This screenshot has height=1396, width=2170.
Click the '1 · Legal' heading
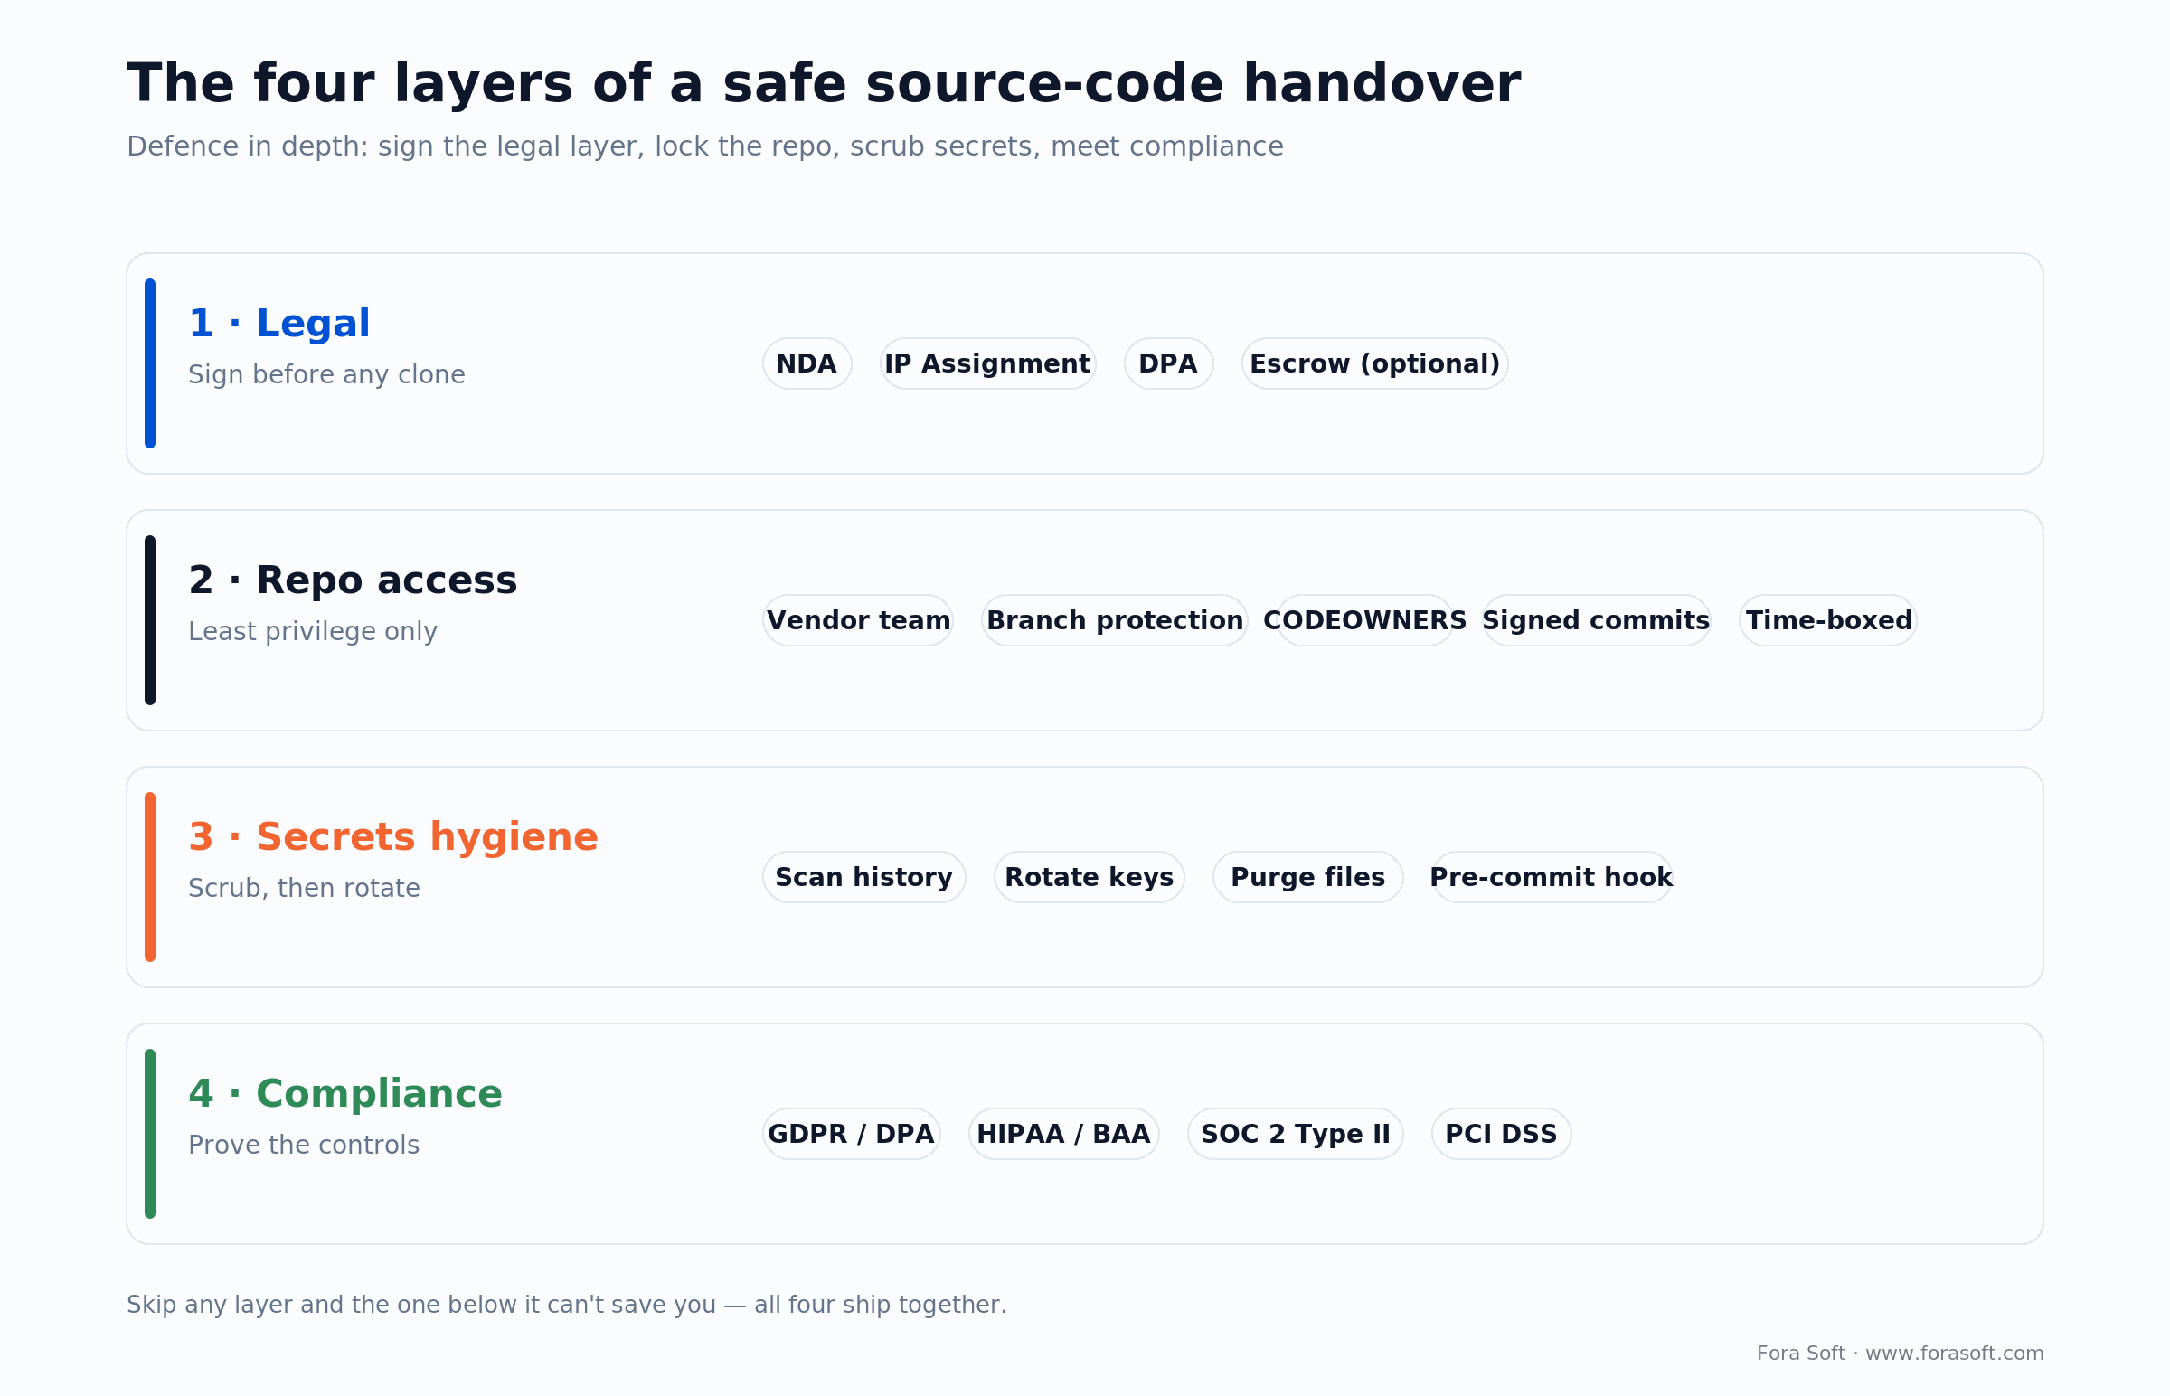(x=279, y=324)
